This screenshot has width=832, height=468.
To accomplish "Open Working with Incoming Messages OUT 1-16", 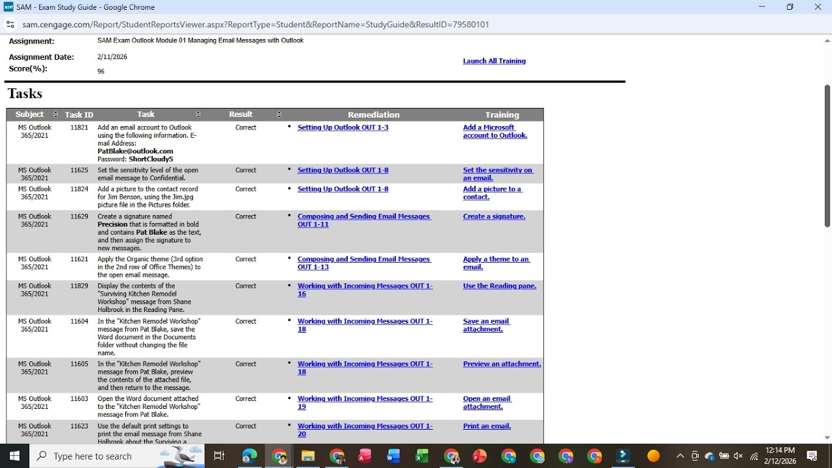I will pos(365,290).
